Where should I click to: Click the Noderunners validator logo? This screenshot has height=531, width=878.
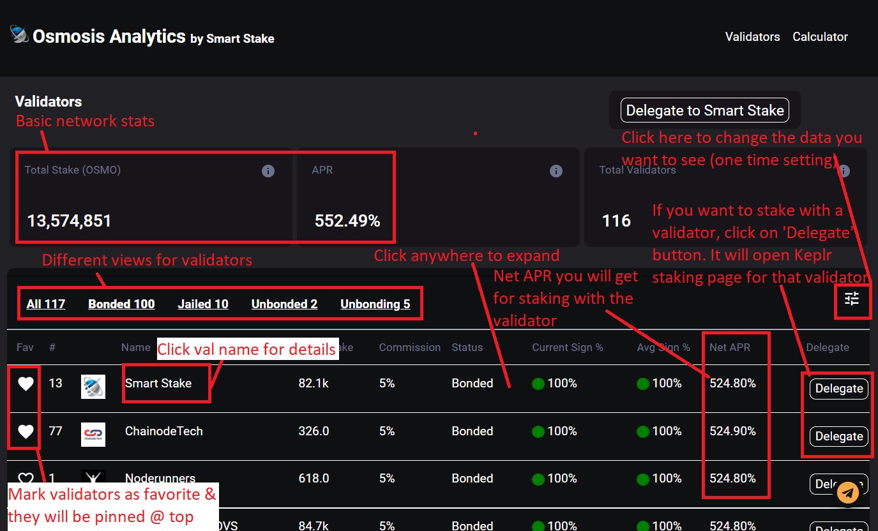(93, 478)
